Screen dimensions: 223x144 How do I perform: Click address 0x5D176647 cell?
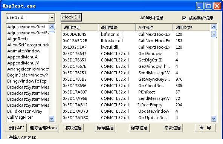[x=74, y=54]
